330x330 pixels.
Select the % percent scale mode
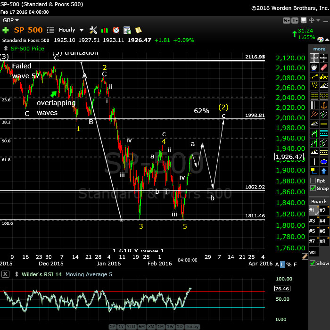click(x=289, y=264)
